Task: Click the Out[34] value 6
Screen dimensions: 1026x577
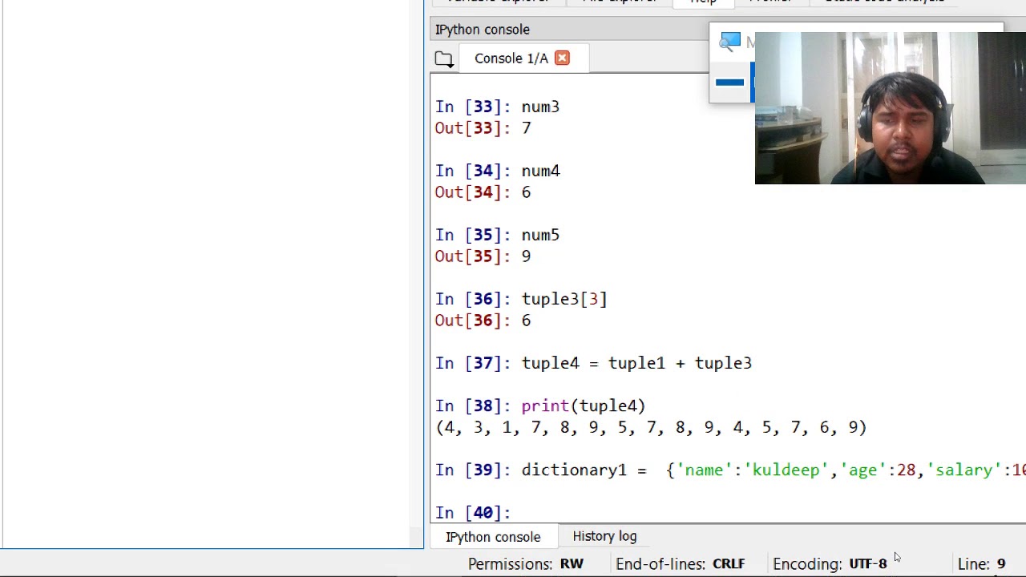Action: tap(526, 192)
